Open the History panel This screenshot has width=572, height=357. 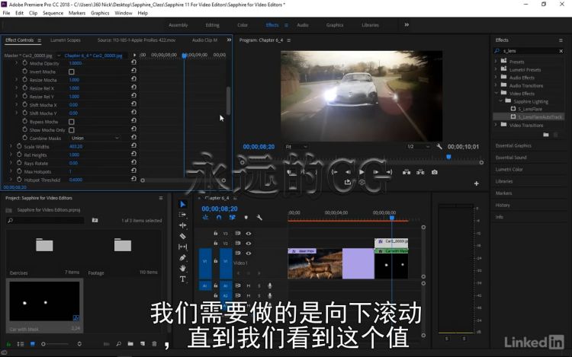(x=503, y=206)
